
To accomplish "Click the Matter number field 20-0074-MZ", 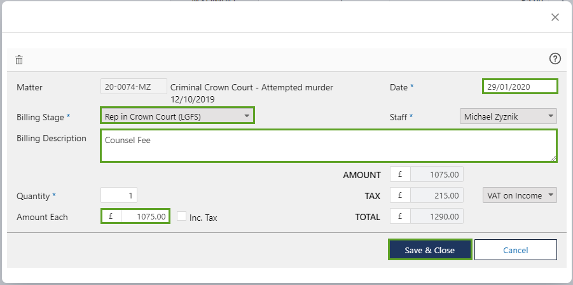I will tap(134, 87).
